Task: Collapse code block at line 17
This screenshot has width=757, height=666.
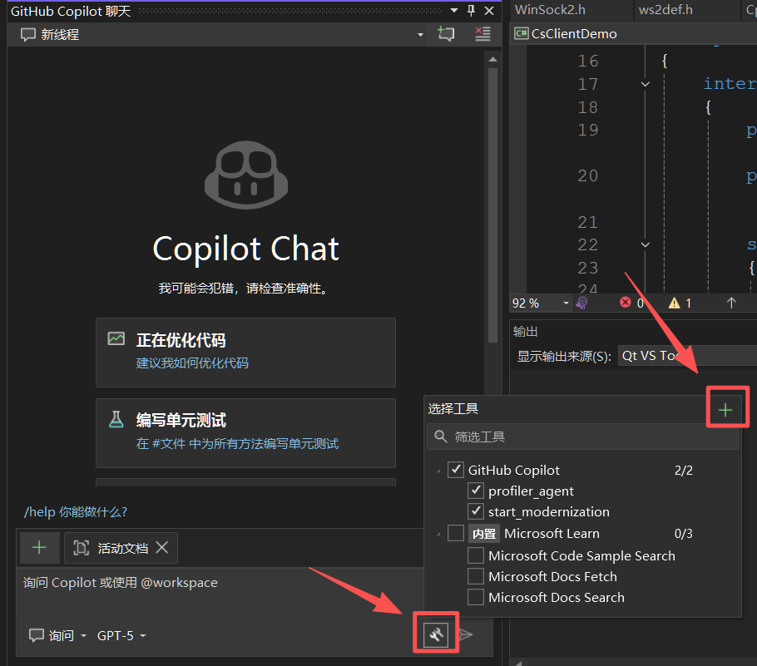Action: (x=645, y=84)
